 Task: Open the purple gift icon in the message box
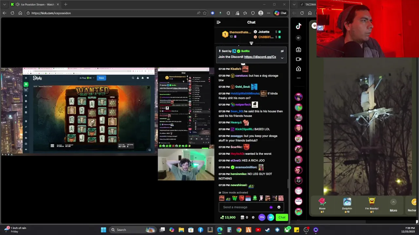(271, 207)
